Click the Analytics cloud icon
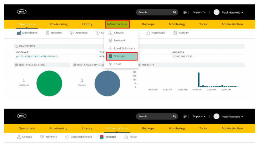Image resolution: width=257 pixels, height=146 pixels. [x=72, y=33]
